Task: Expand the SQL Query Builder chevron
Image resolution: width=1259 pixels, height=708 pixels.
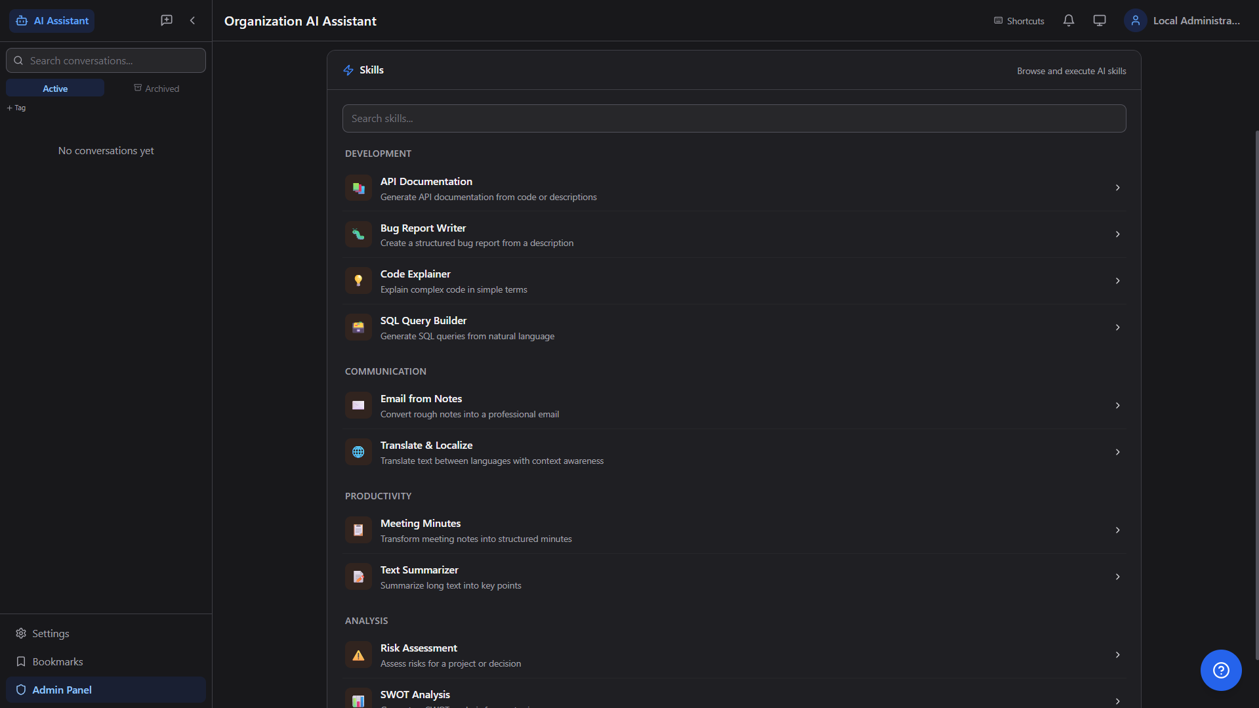Action: 1117,327
